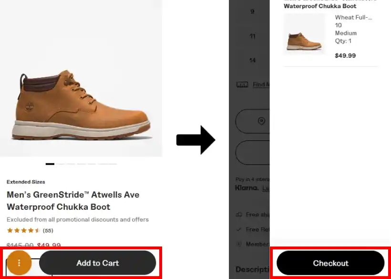
Task: Select the first image carousel indicator
Action: pyautogui.click(x=50, y=164)
